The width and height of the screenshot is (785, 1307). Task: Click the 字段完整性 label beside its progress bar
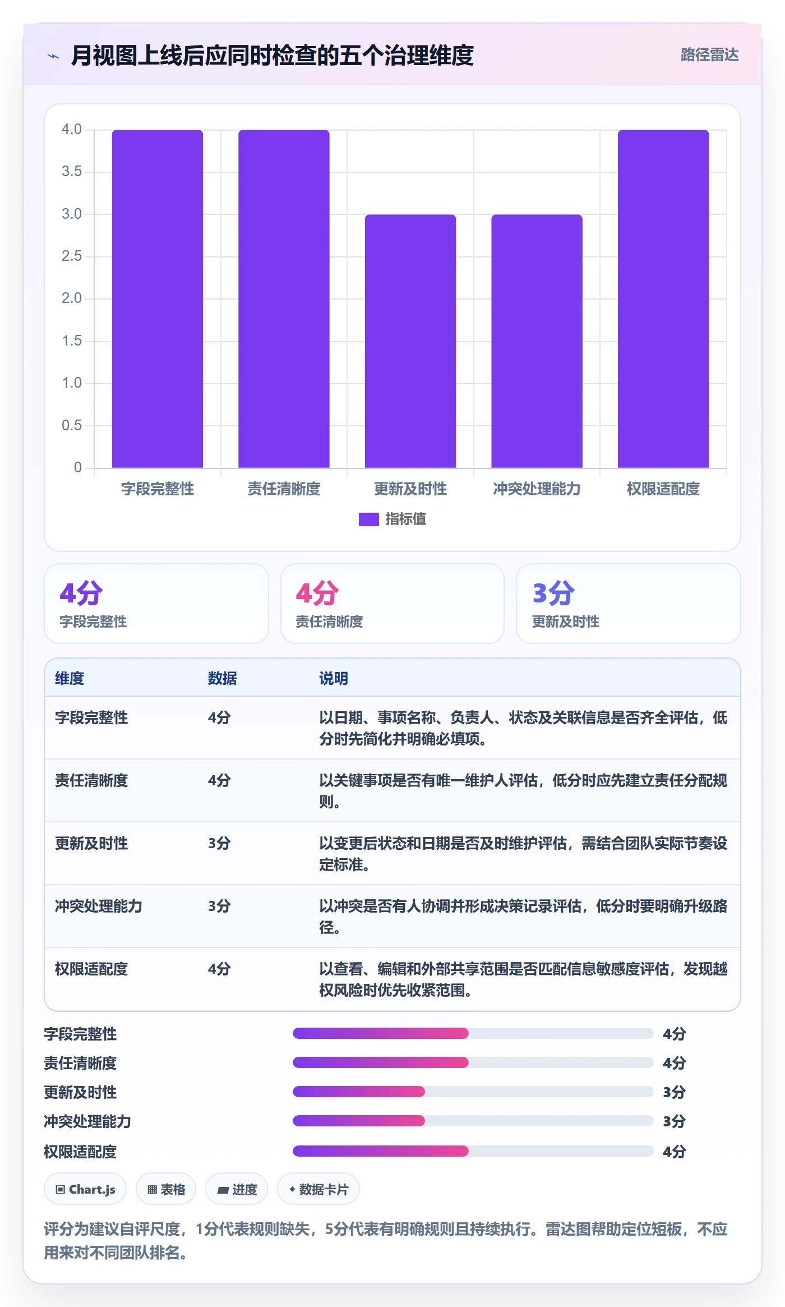tap(80, 1034)
